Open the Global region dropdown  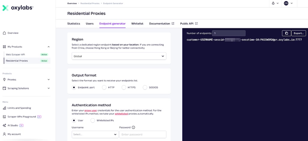pos(119,56)
